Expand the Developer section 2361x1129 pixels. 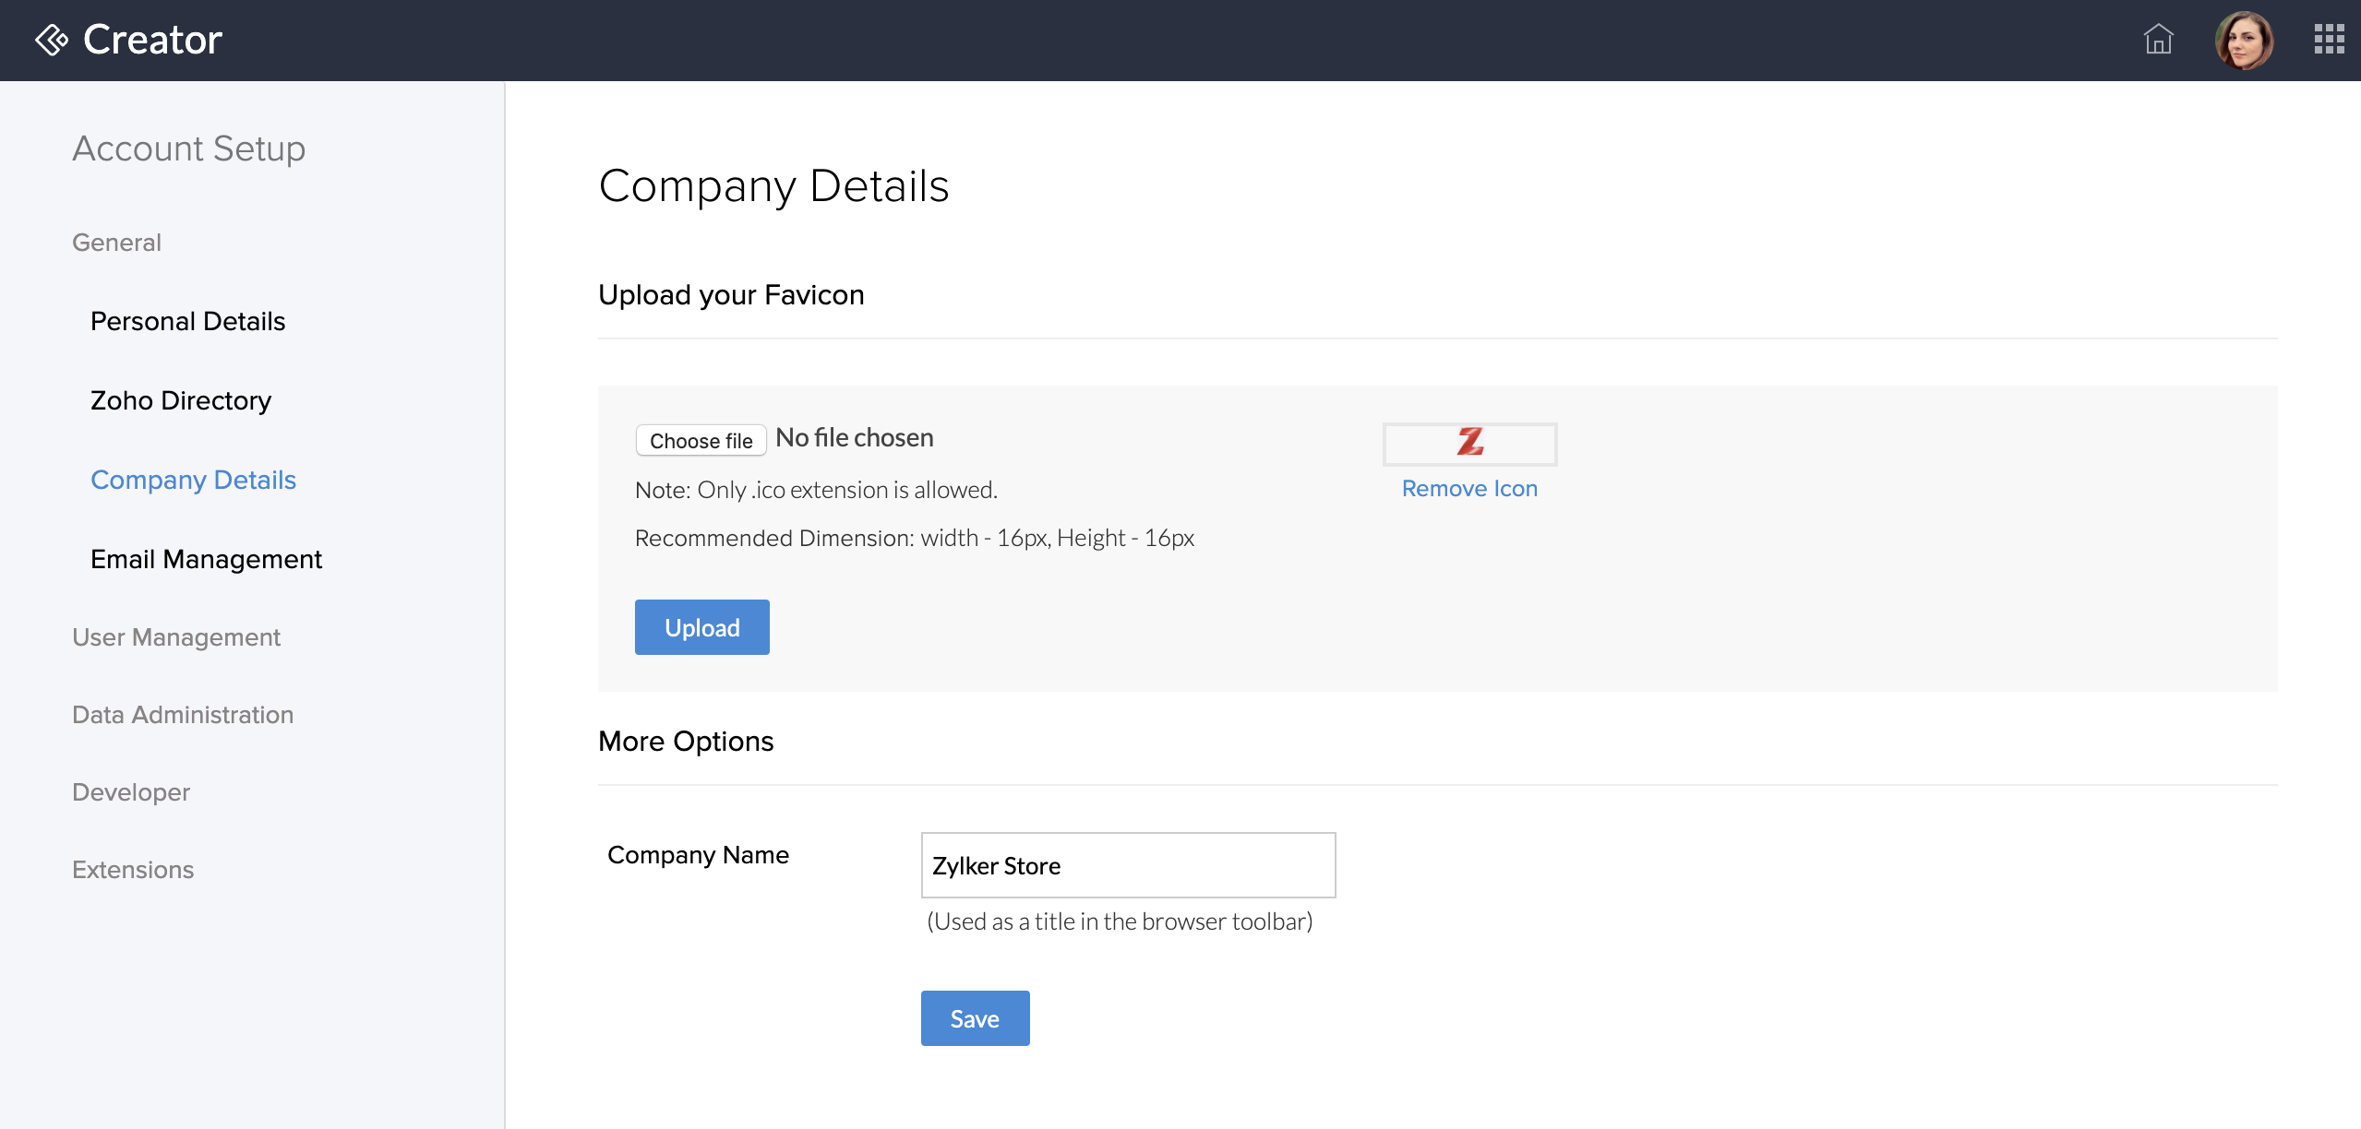(x=131, y=792)
